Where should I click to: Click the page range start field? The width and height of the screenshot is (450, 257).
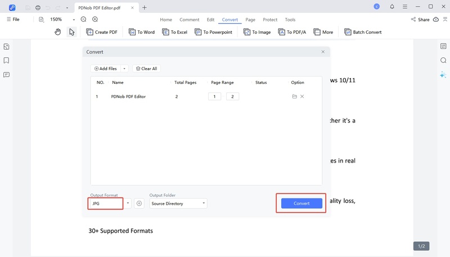tap(214, 97)
